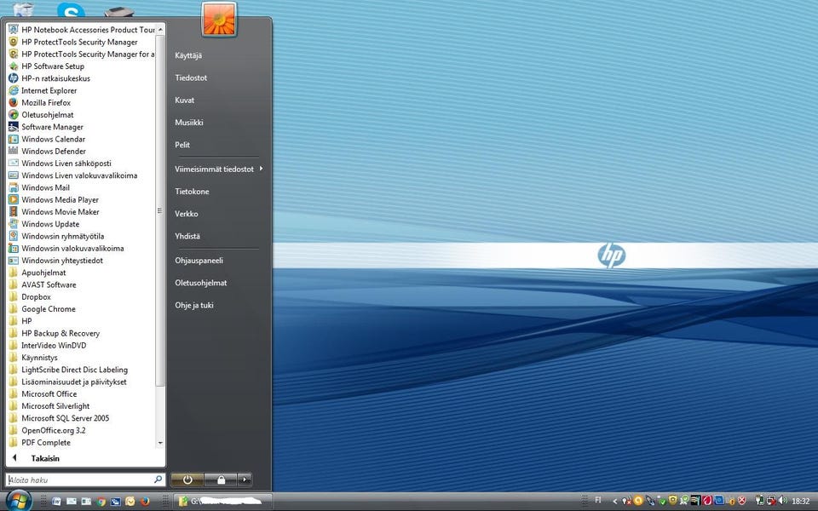Click the power sleep button
The width and height of the screenshot is (818, 511).
[187, 479]
